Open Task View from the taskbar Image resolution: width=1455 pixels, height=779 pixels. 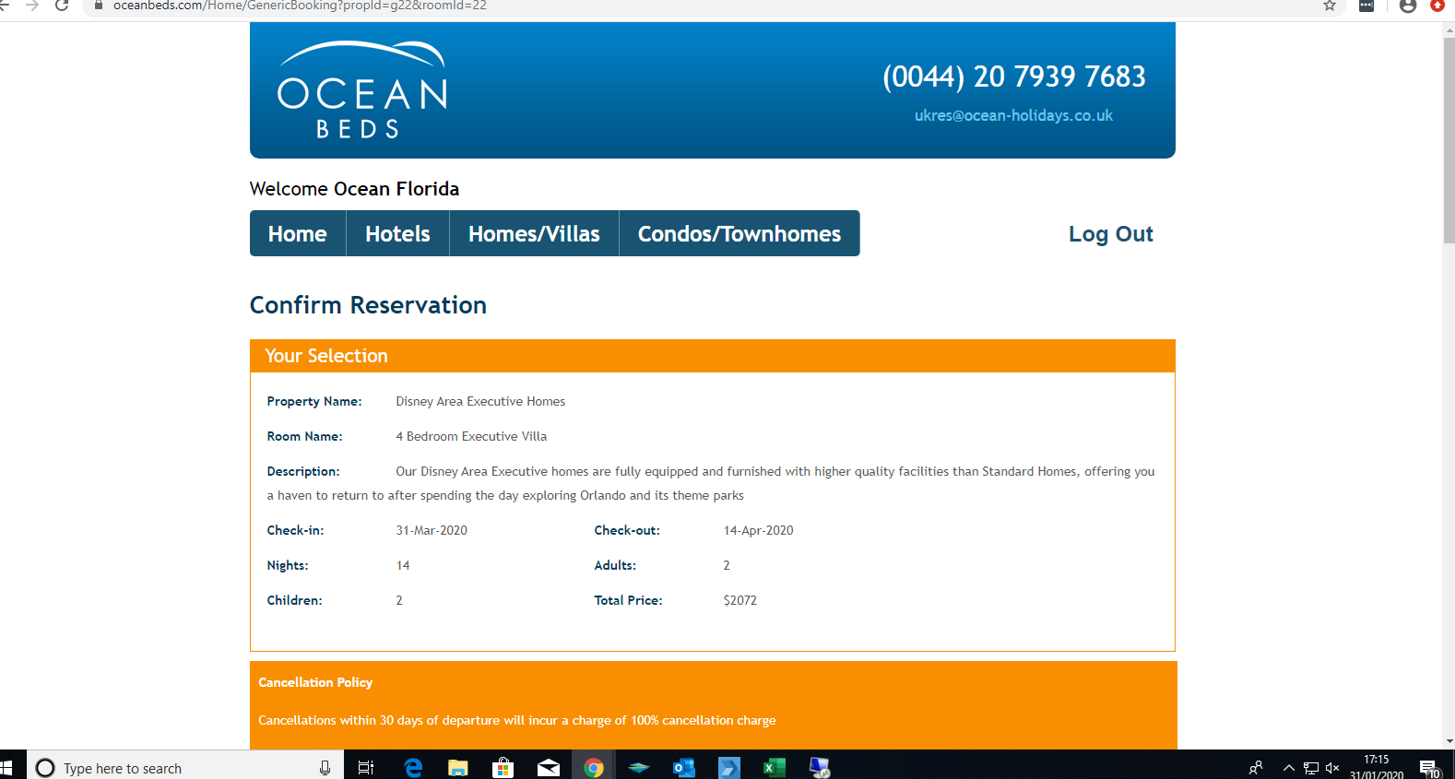click(366, 768)
